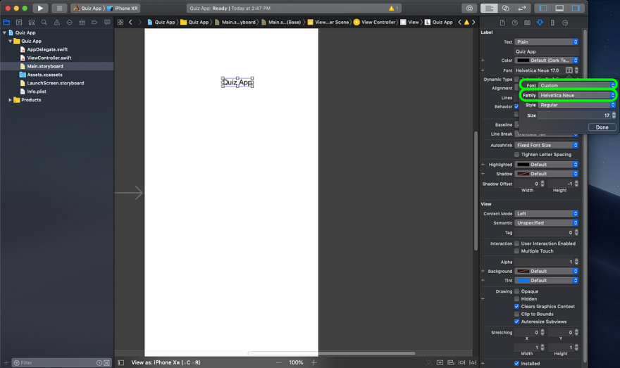Open the Connections inspector

[x=565, y=23]
